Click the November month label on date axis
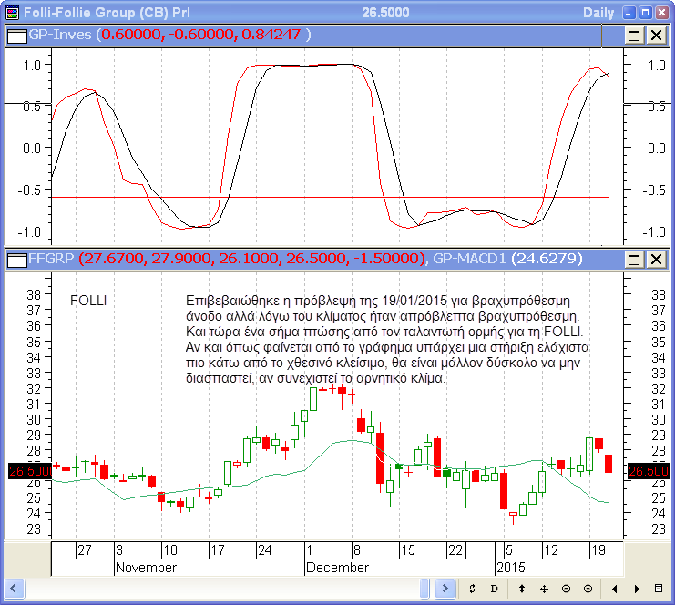This screenshot has height=605, width=675. coord(147,568)
